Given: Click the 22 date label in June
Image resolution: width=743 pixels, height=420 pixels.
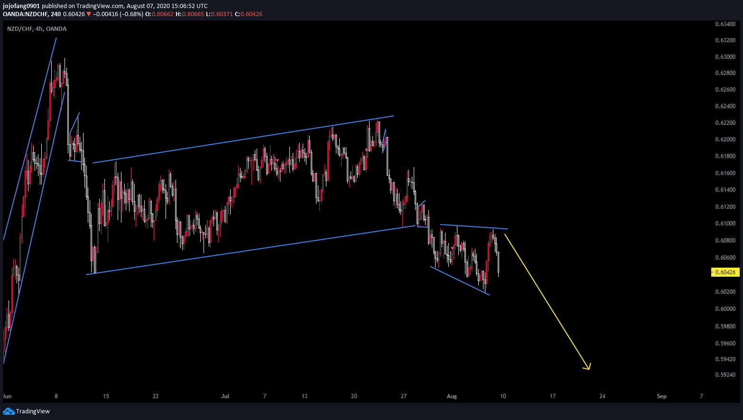Looking at the screenshot, I should point(156,396).
